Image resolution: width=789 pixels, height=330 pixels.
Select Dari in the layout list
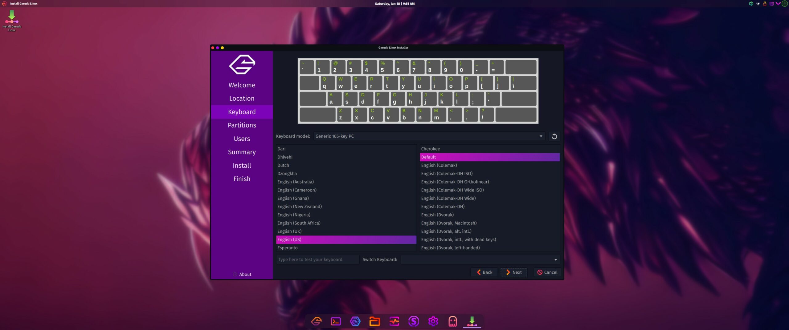click(346, 149)
